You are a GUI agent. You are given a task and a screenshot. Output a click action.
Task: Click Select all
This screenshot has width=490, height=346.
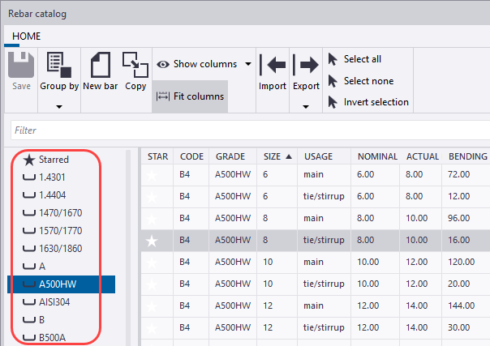tap(362, 59)
